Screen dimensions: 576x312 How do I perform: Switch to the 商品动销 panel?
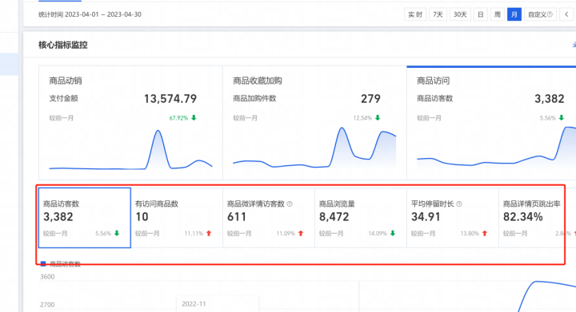130,123
